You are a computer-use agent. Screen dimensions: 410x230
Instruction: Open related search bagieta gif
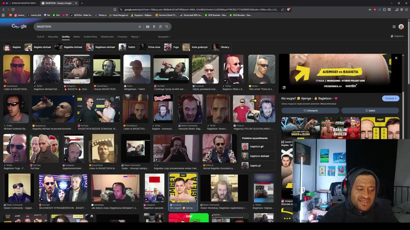(x=257, y=166)
